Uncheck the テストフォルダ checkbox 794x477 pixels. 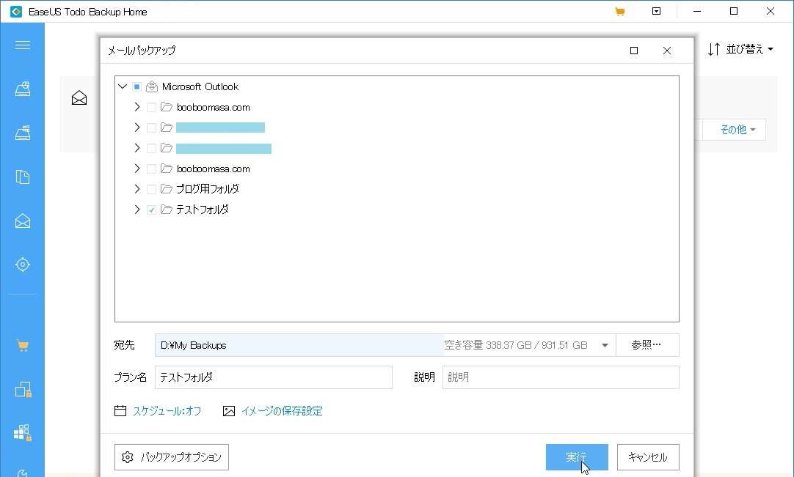click(x=151, y=210)
